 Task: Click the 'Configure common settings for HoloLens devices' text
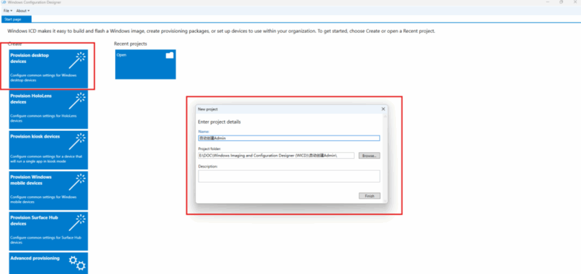pos(43,118)
